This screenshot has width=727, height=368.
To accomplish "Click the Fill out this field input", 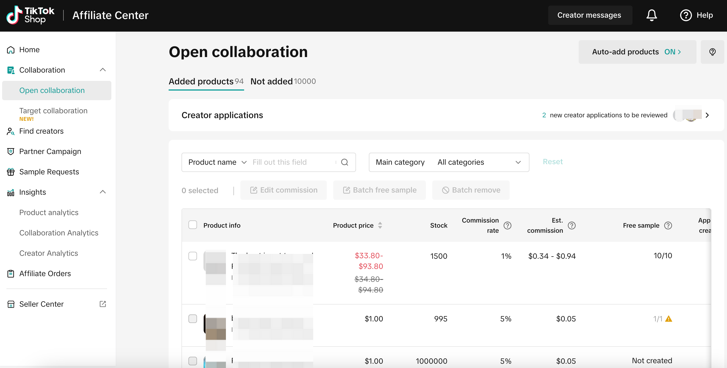I will (292, 162).
